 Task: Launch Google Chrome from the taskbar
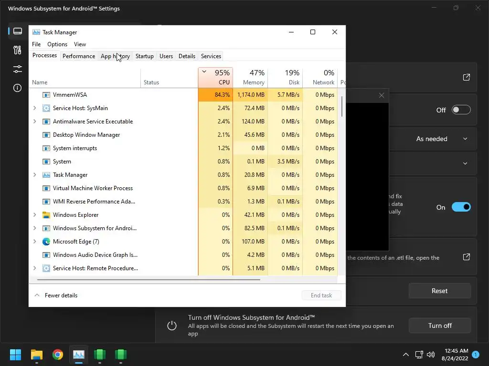[58, 355]
